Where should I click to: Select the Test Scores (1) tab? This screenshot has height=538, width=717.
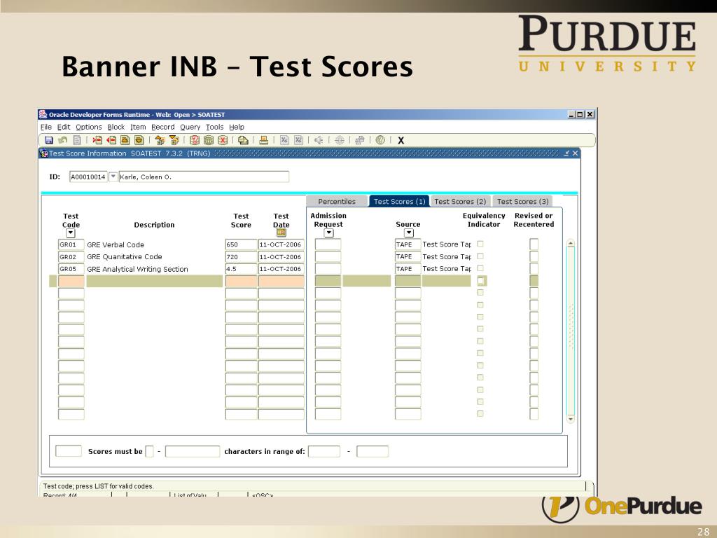click(x=399, y=201)
